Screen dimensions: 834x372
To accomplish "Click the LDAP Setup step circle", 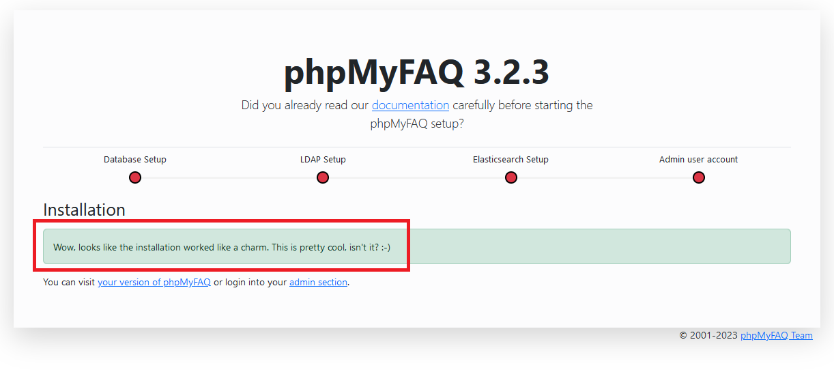I will click(x=323, y=177).
